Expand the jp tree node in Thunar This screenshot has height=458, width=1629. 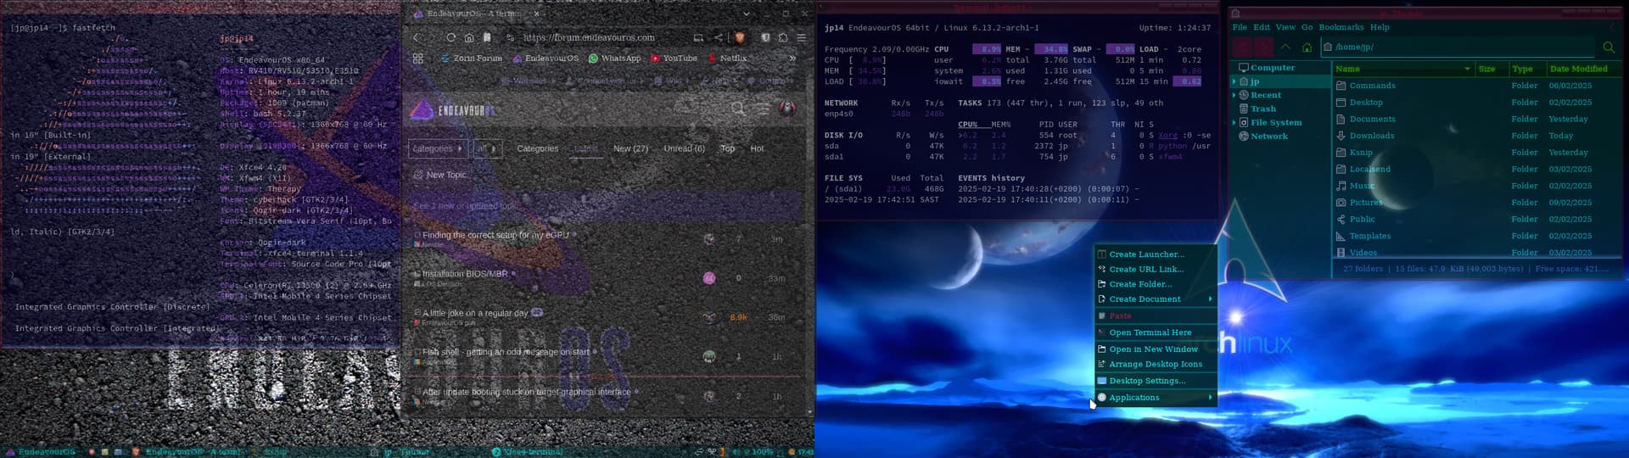pyautogui.click(x=1234, y=81)
